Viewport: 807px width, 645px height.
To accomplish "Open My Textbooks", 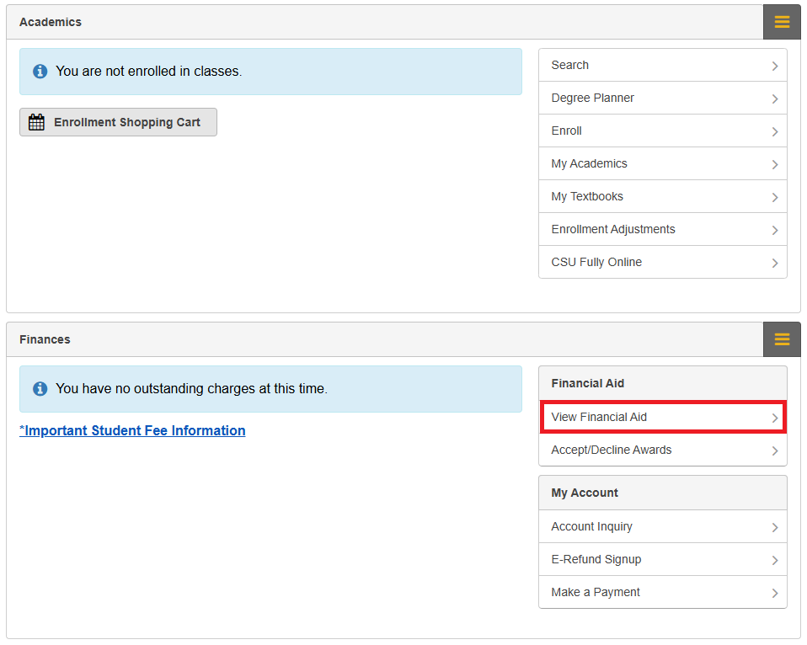I will [587, 196].
